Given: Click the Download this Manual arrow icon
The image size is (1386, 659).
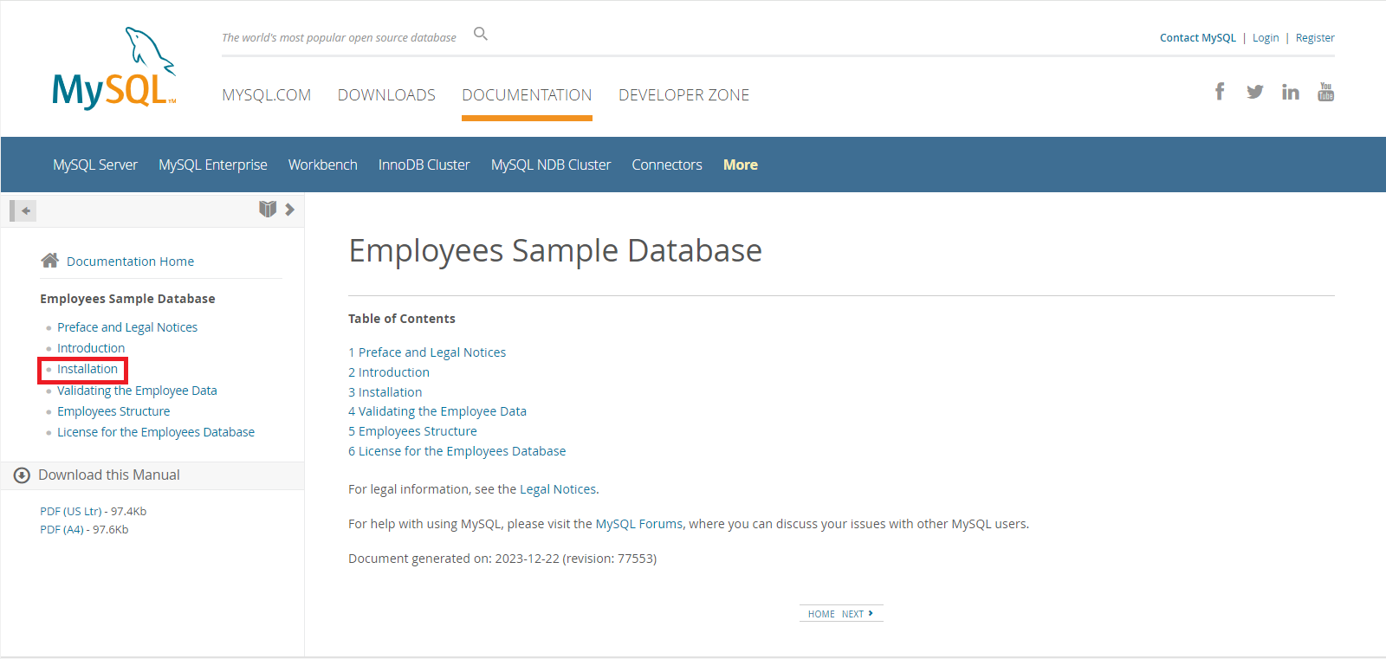Looking at the screenshot, I should click(23, 475).
